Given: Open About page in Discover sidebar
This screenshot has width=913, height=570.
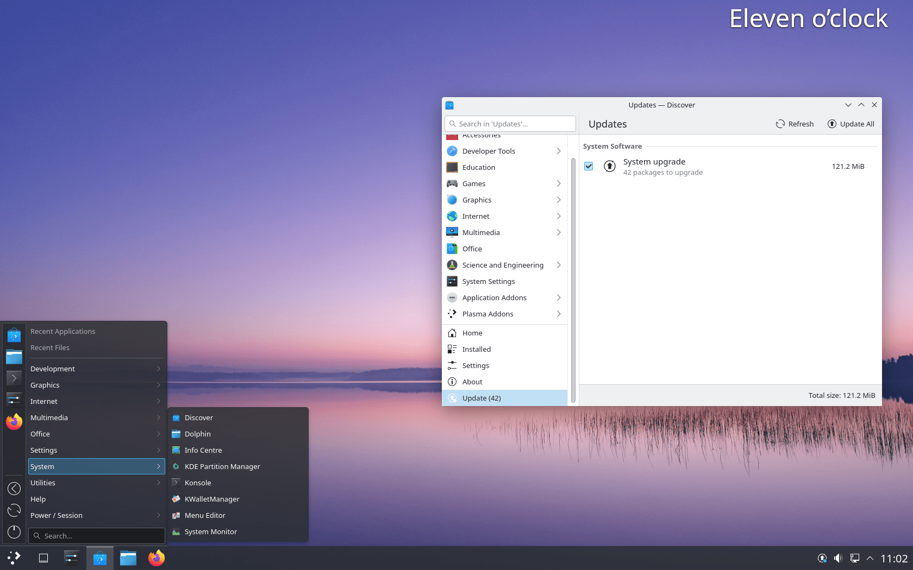Looking at the screenshot, I should pyautogui.click(x=505, y=382).
